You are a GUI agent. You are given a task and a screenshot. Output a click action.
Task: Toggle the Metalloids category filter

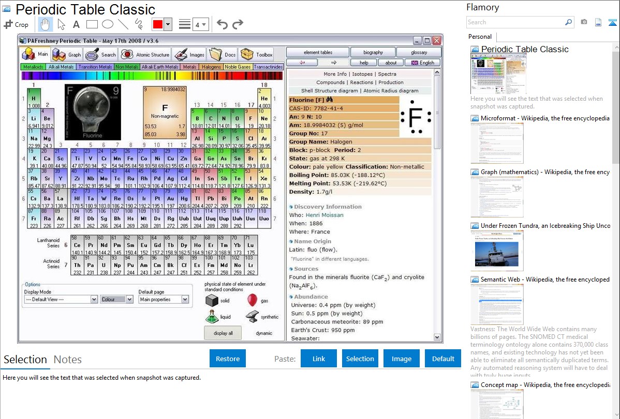[33, 67]
